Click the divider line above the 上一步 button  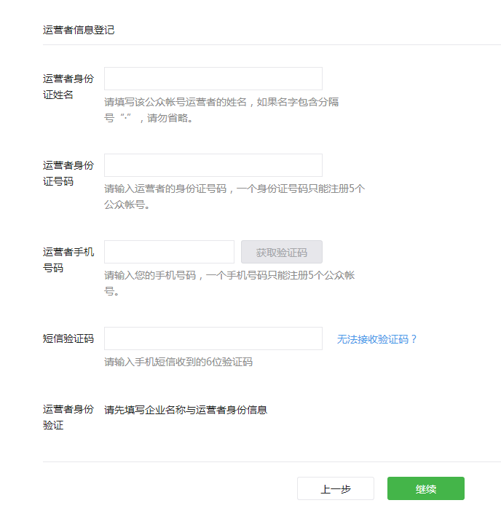click(x=272, y=461)
